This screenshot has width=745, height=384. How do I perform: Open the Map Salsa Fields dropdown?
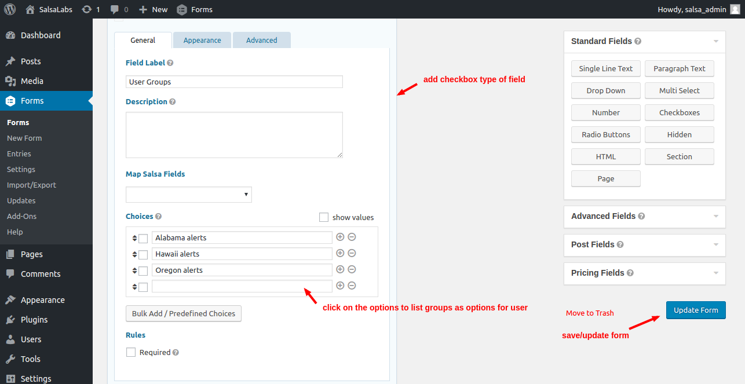pos(189,194)
